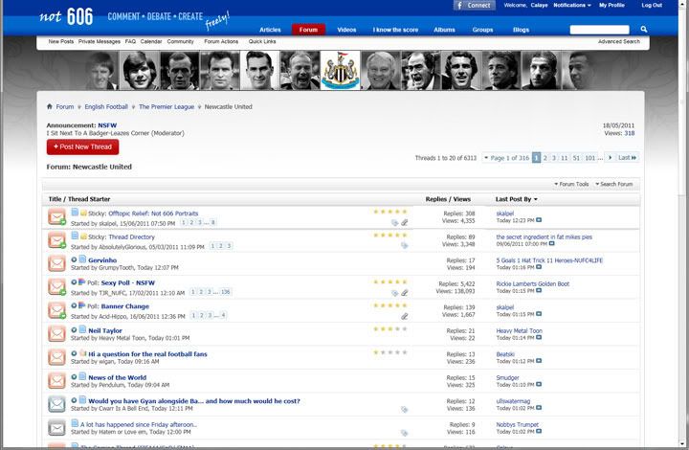Click tag icon on Gyan thread row

coord(404,410)
